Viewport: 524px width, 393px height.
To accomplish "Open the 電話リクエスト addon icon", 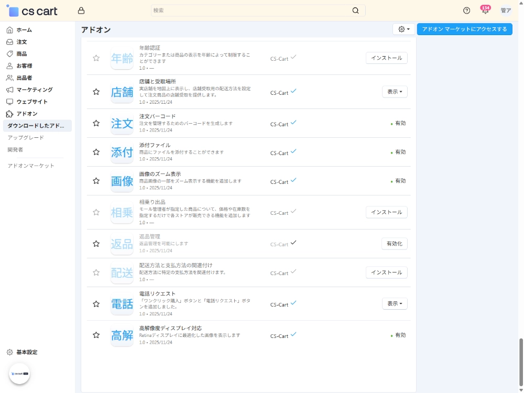I will [122, 304].
